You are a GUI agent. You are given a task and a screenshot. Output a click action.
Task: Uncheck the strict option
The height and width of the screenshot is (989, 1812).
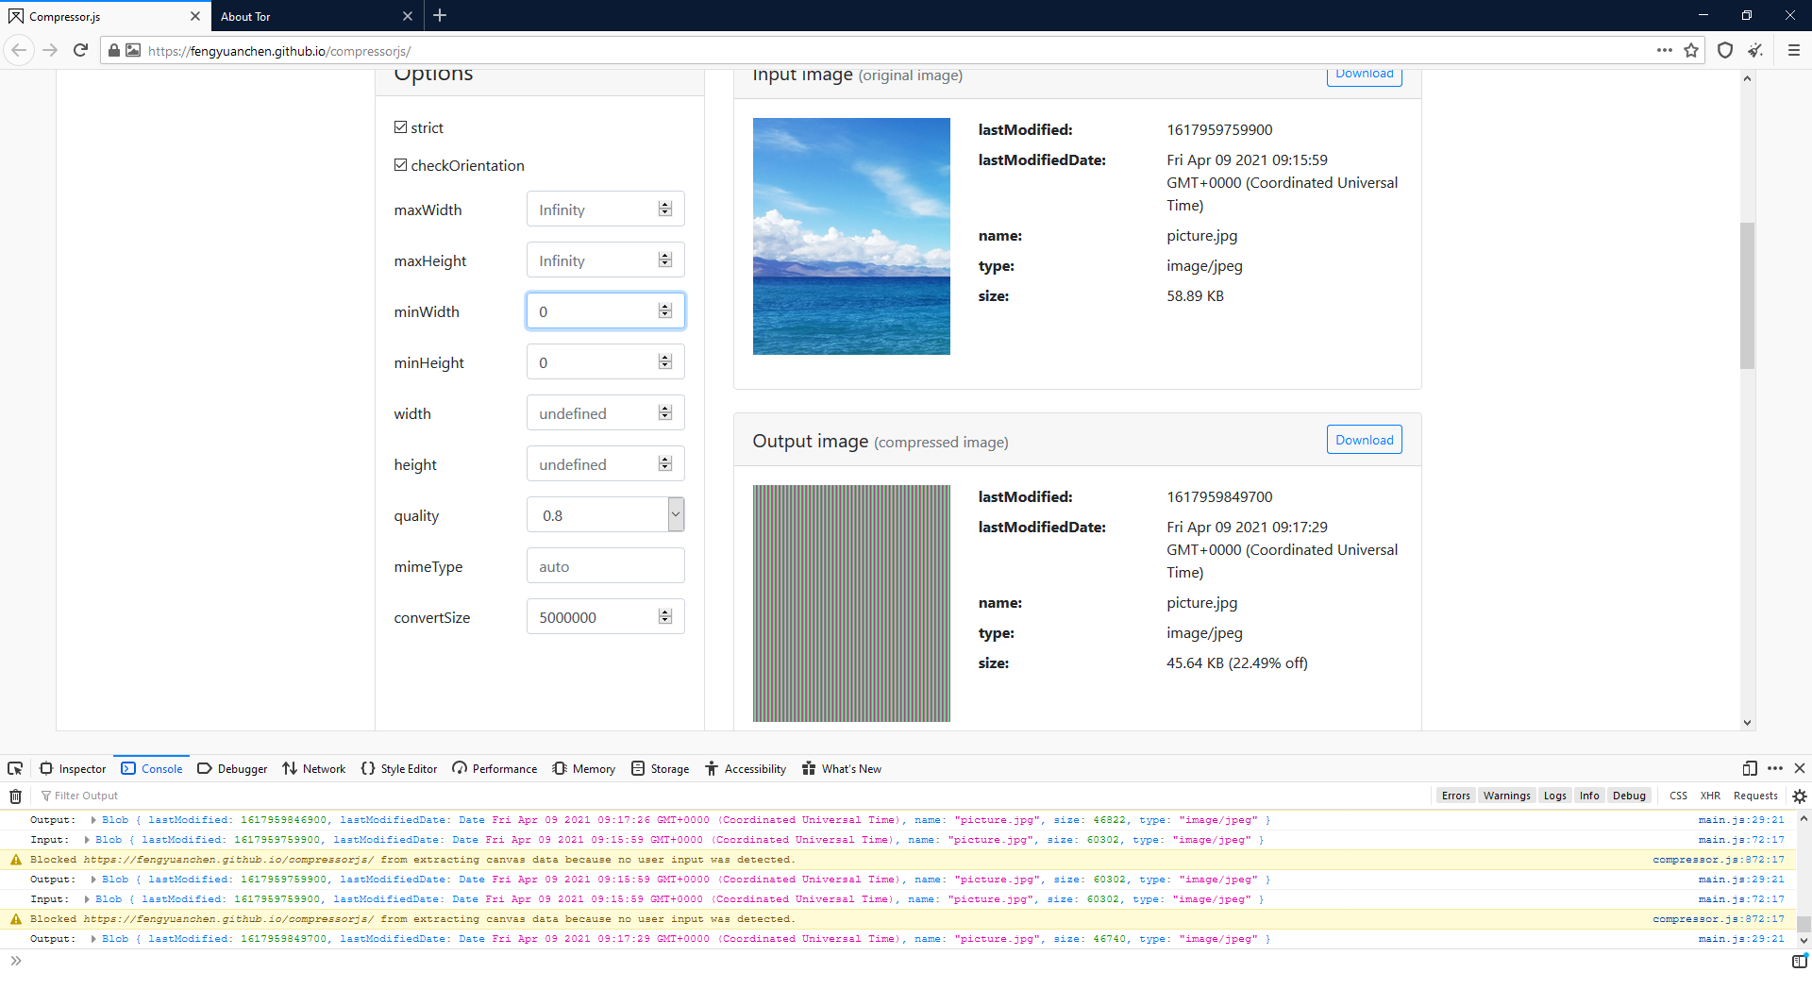(401, 126)
